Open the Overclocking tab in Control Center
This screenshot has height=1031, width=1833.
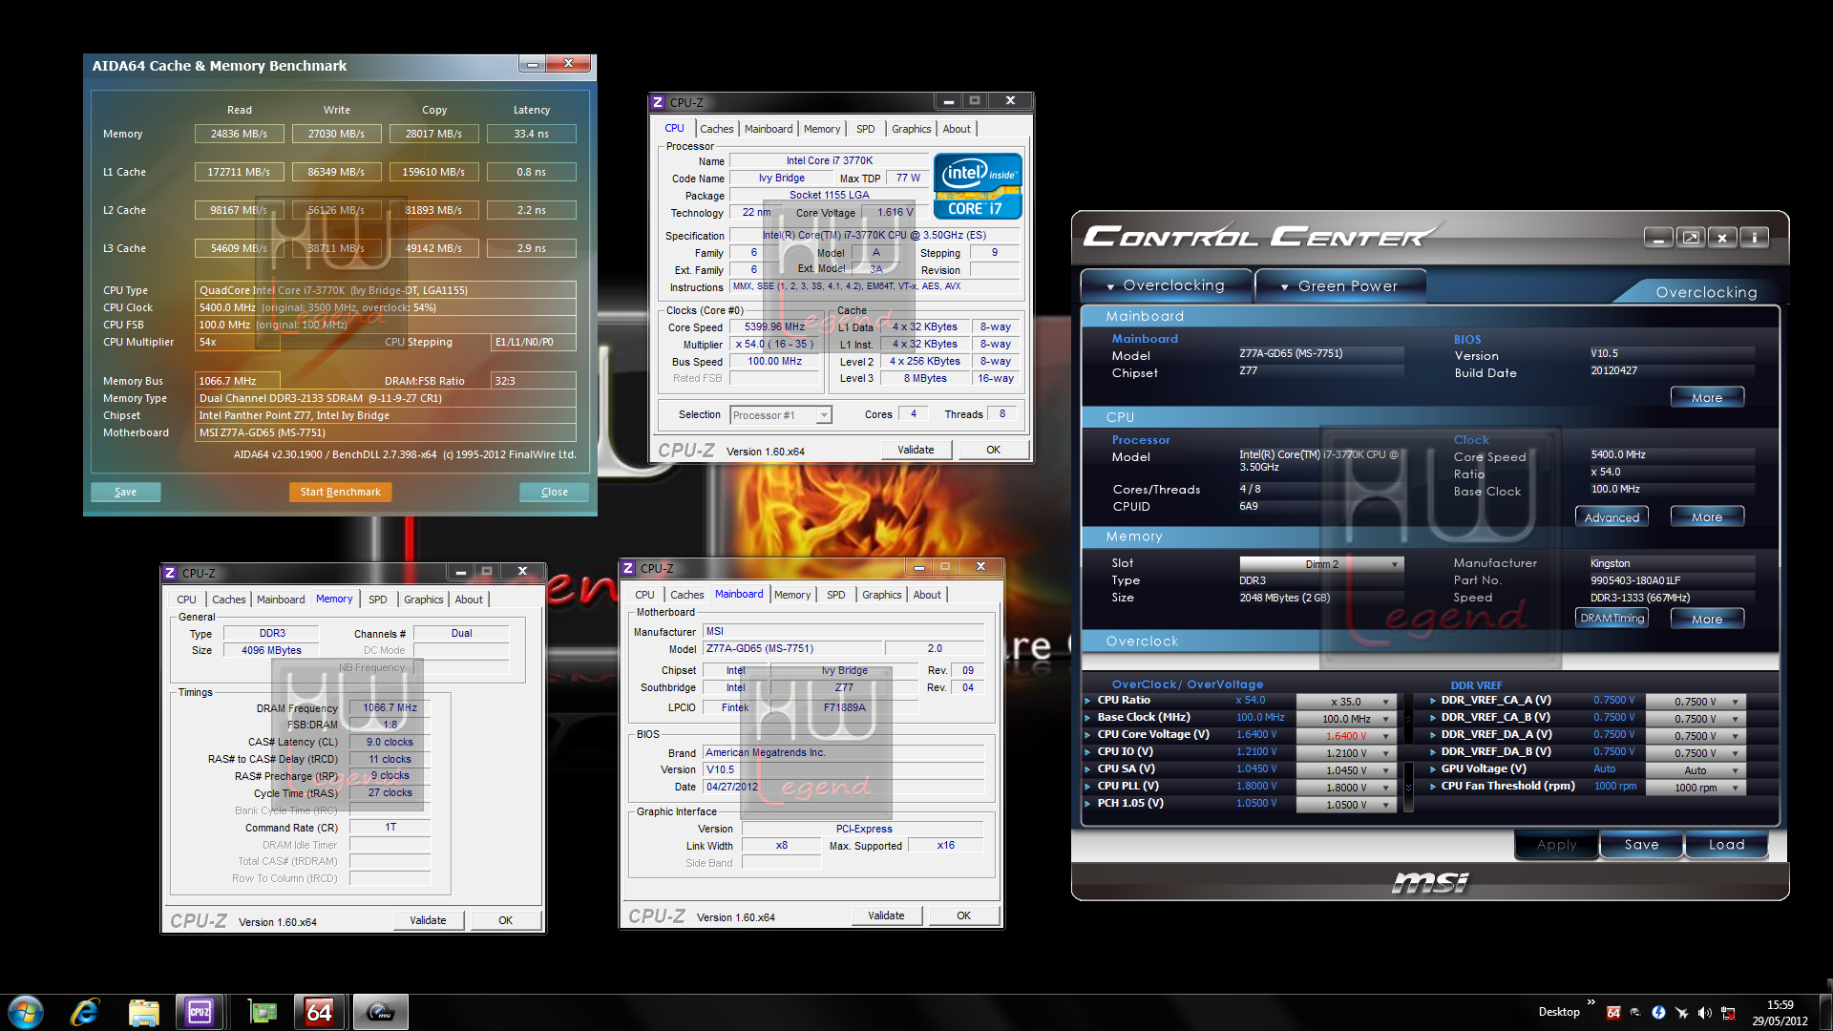(1165, 285)
